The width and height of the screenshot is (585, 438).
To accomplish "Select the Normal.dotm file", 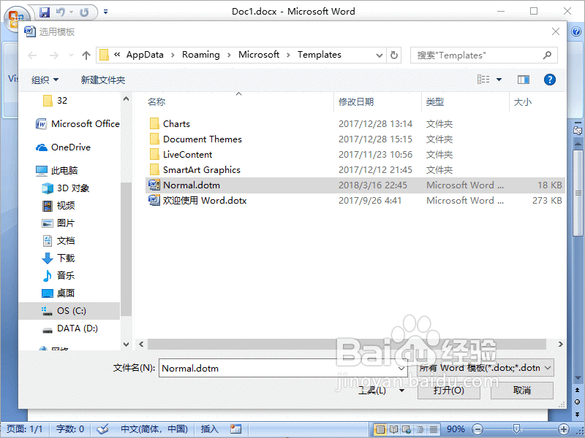I will pos(355,185).
